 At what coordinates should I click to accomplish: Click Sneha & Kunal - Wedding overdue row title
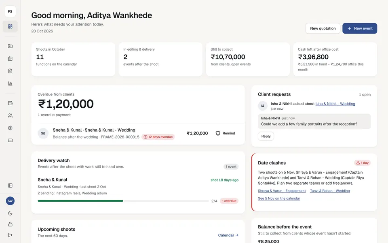pos(94,130)
